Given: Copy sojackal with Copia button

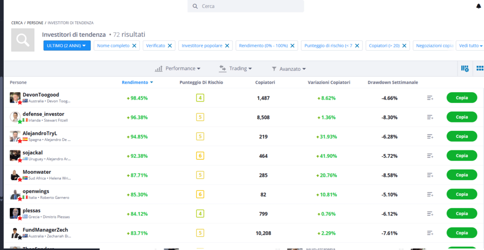Looking at the screenshot, I should 462,155.
